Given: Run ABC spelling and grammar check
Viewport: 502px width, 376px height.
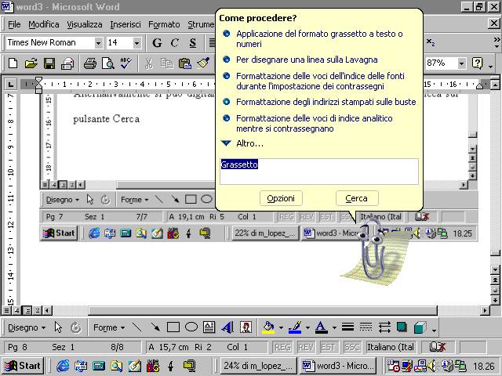Looking at the screenshot, I should tap(125, 63).
